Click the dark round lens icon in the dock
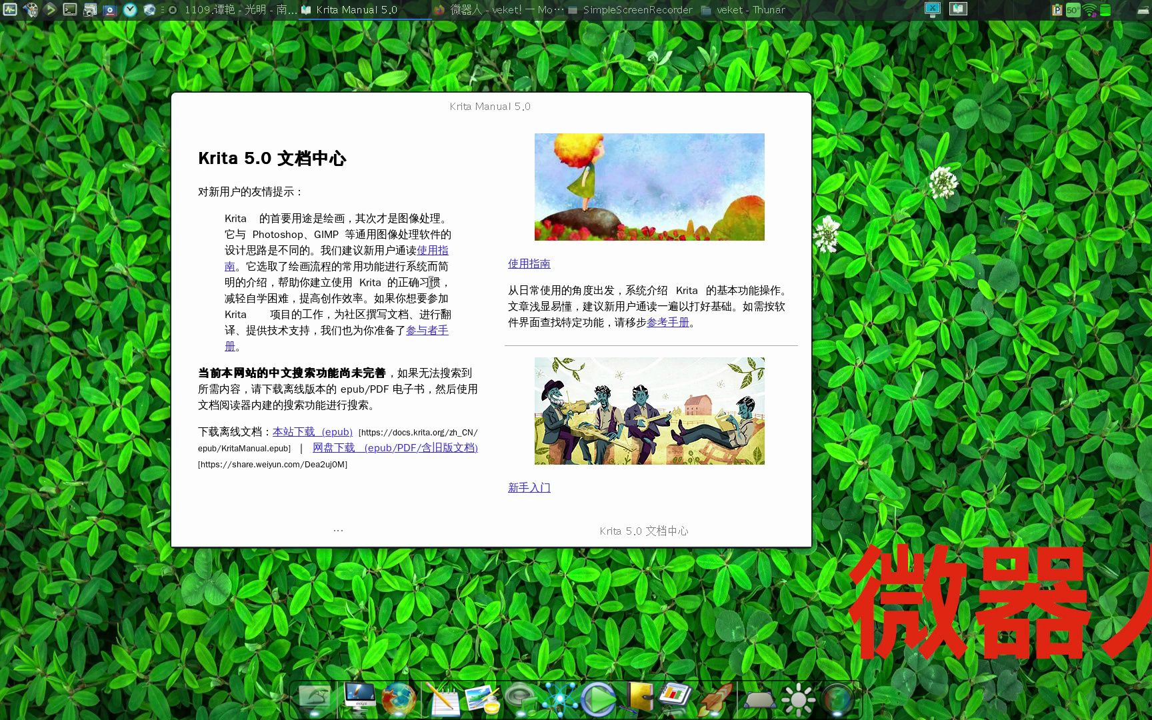The image size is (1152, 720). (837, 699)
